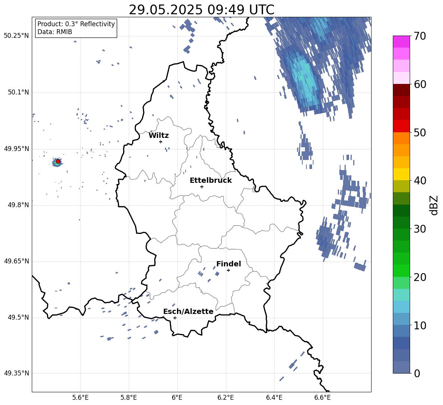Click the Findel station cross marker
443x405 pixels.
(x=228, y=270)
